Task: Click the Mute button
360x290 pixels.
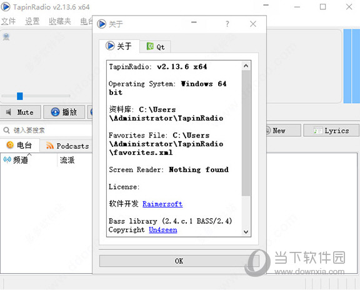Action: tap(21, 112)
